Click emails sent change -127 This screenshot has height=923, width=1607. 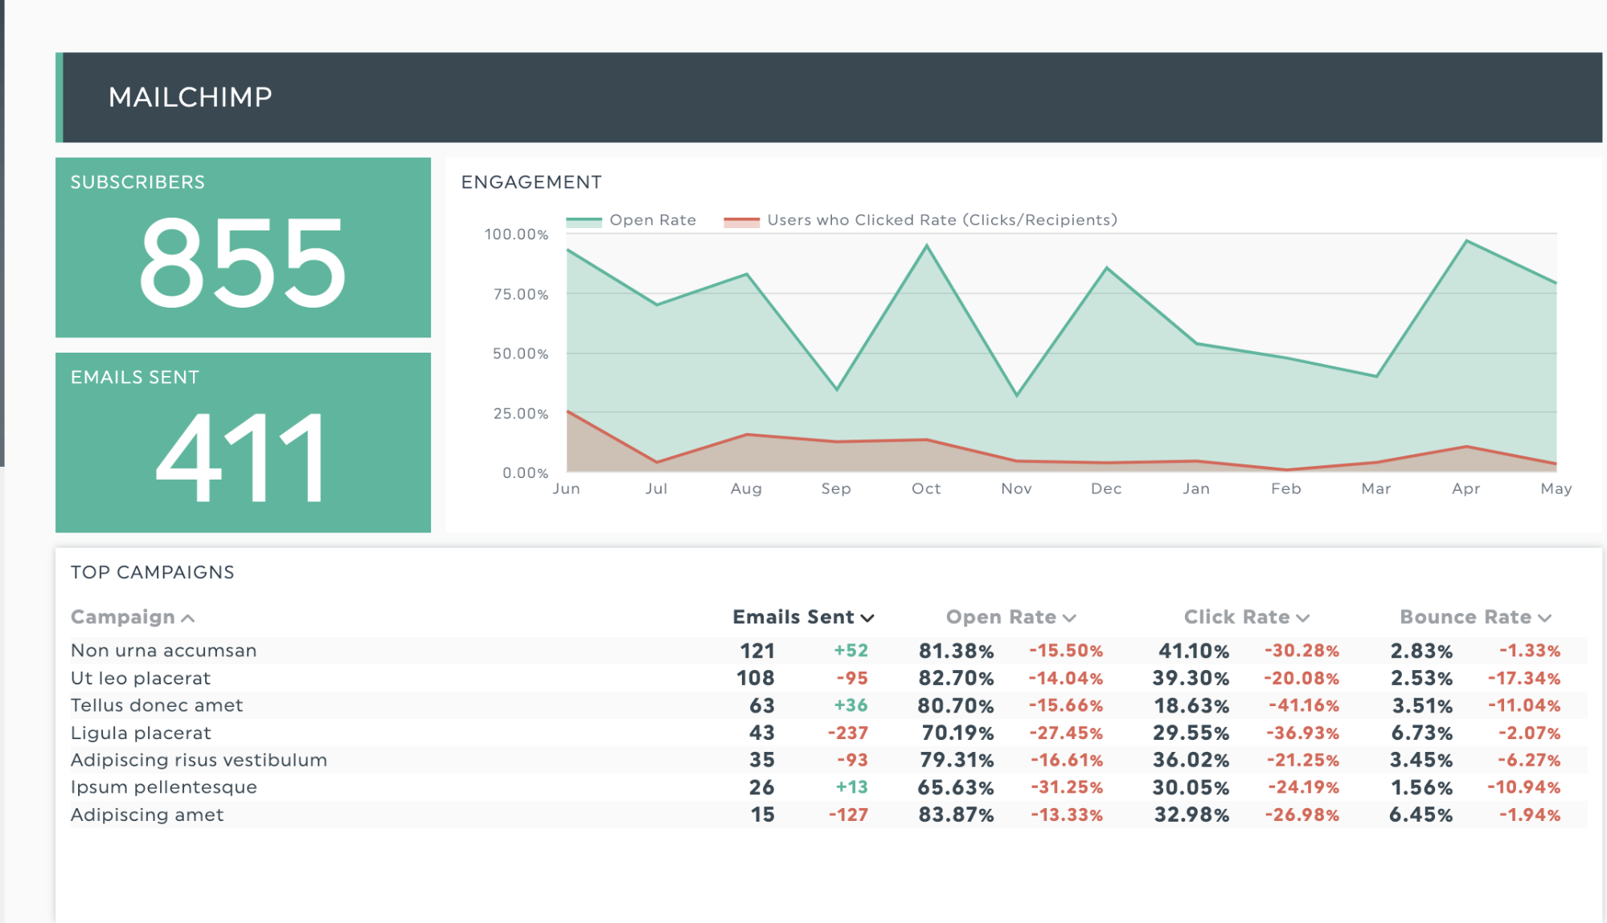coord(849,815)
